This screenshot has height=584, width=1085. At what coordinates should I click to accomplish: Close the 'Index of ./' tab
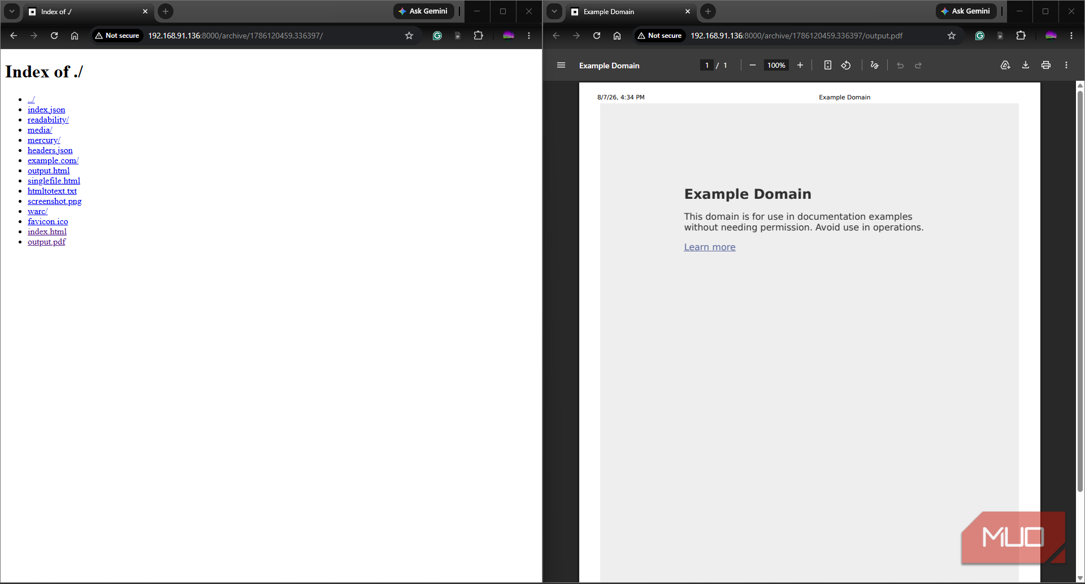145,11
